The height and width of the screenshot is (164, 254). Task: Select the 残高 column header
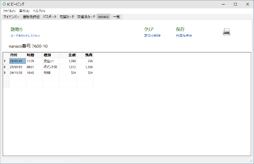coord(85,55)
